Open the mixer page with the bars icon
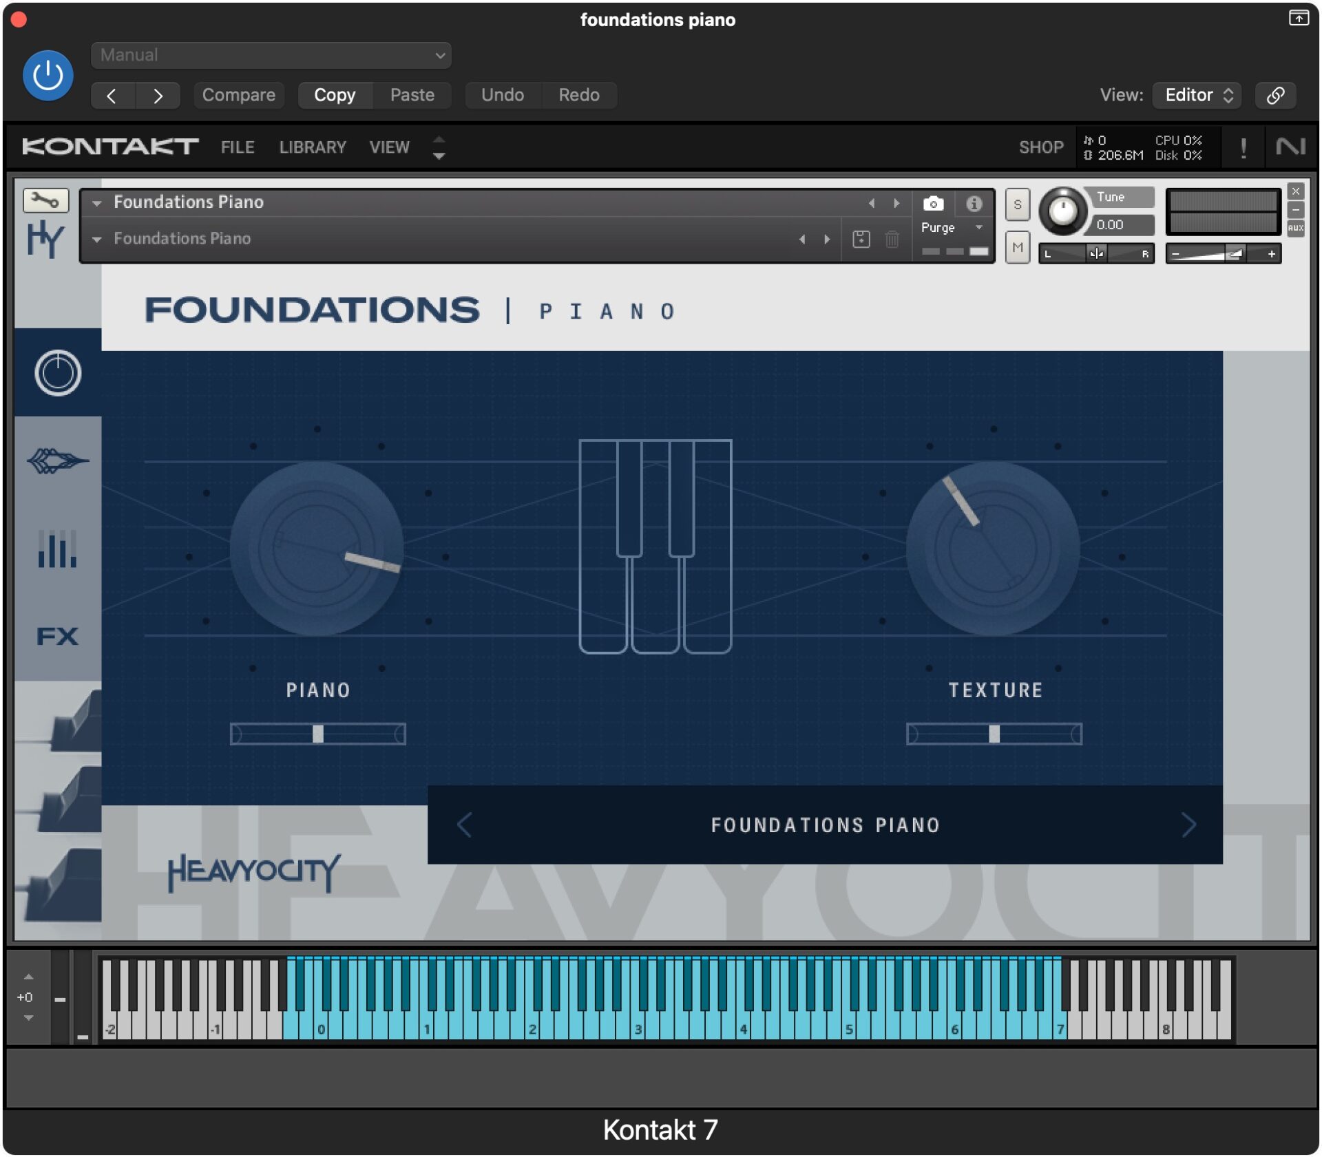This screenshot has height=1157, width=1322. [x=59, y=549]
